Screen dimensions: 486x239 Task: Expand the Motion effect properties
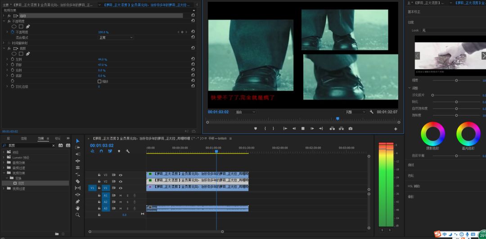(4, 15)
